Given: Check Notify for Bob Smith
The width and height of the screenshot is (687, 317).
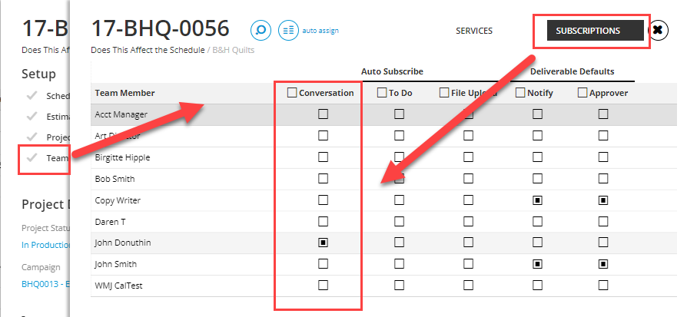Looking at the screenshot, I should point(537,178).
